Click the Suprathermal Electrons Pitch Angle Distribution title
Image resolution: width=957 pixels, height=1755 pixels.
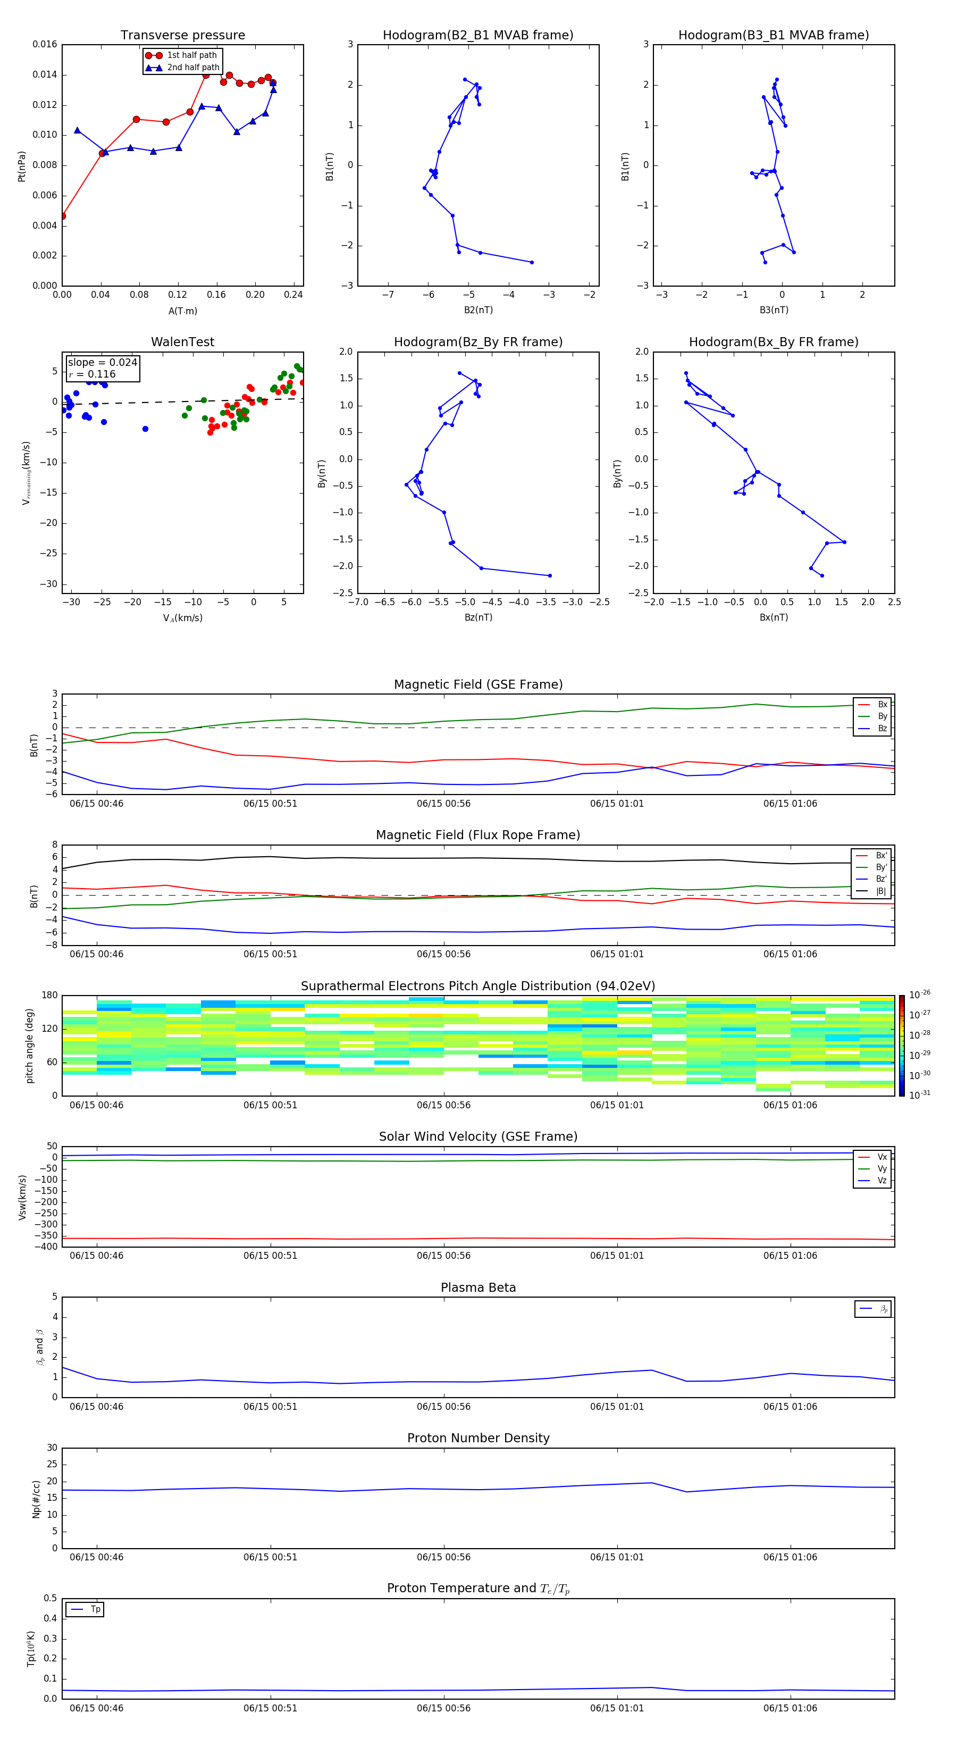point(478,987)
